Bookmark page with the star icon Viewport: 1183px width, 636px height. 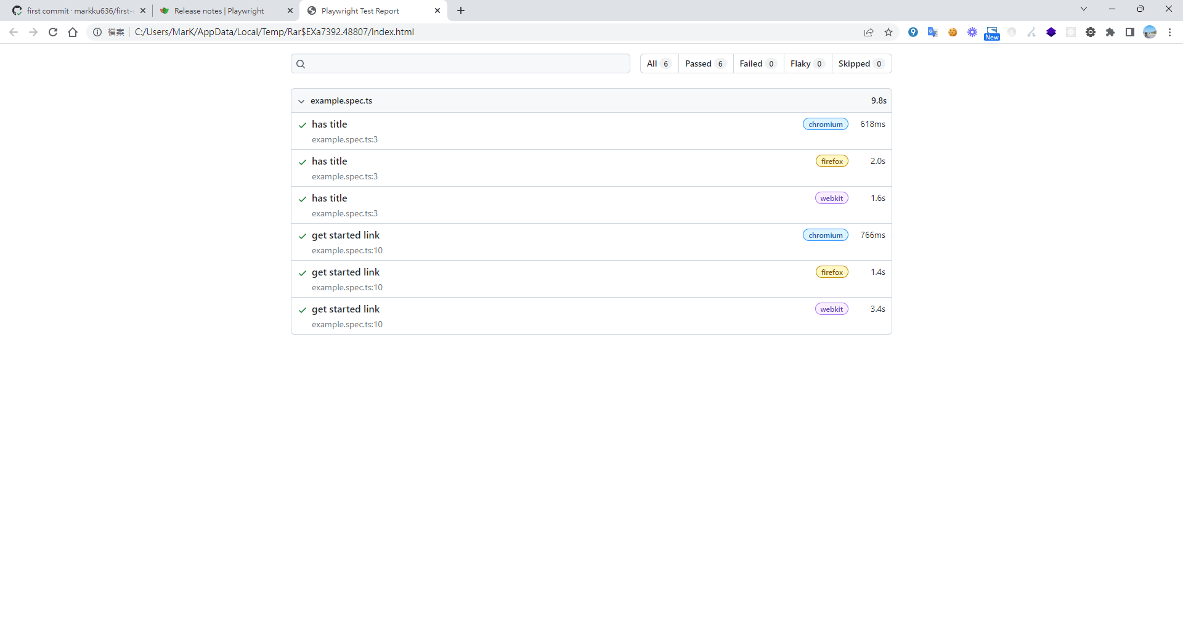pos(888,32)
